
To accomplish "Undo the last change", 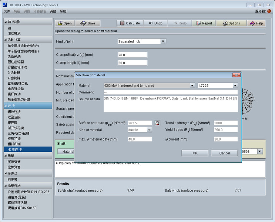I will (155, 23).
